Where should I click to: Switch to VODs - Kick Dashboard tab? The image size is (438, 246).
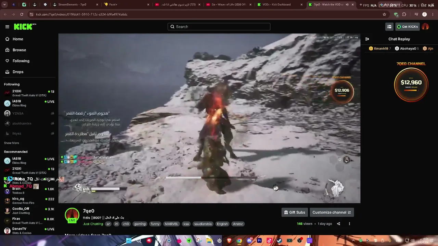coord(280,5)
